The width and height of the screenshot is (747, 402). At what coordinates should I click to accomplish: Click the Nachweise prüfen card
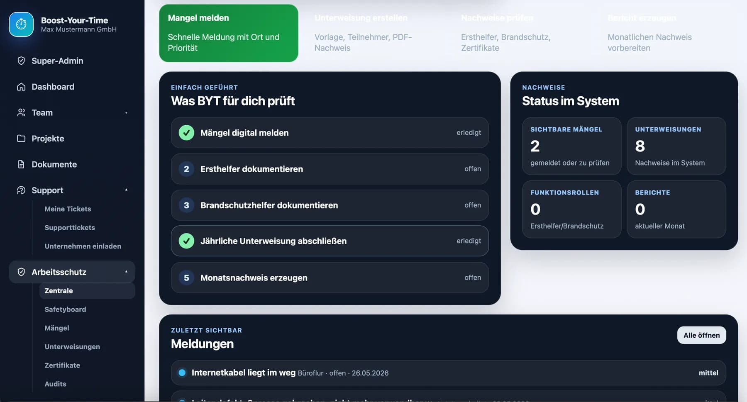tap(522, 33)
